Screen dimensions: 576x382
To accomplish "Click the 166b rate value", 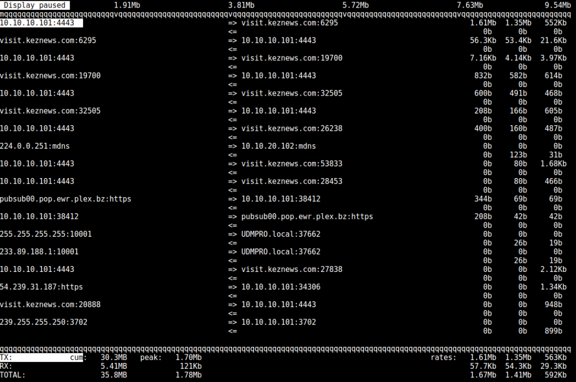I will point(518,111).
